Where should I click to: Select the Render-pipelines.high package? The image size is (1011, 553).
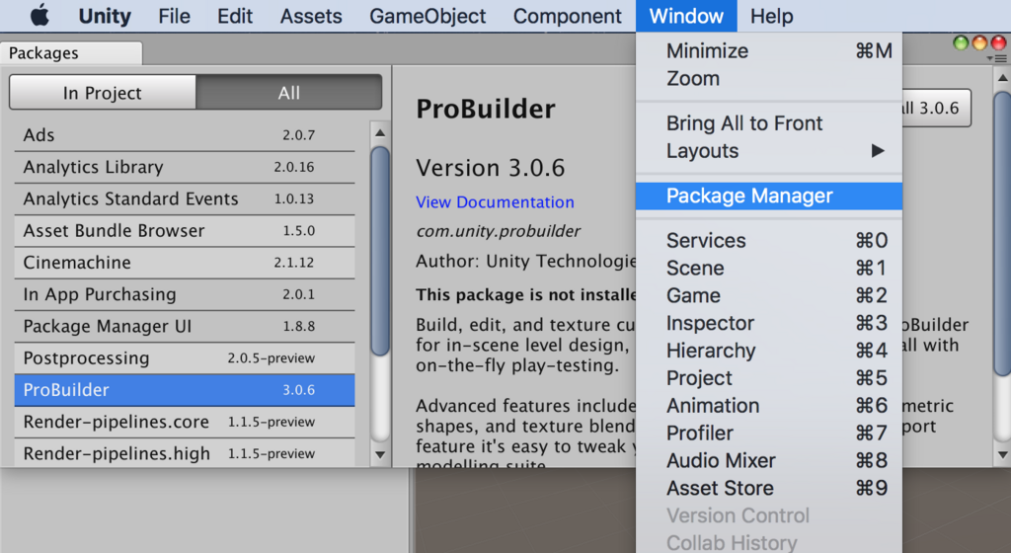[185, 452]
